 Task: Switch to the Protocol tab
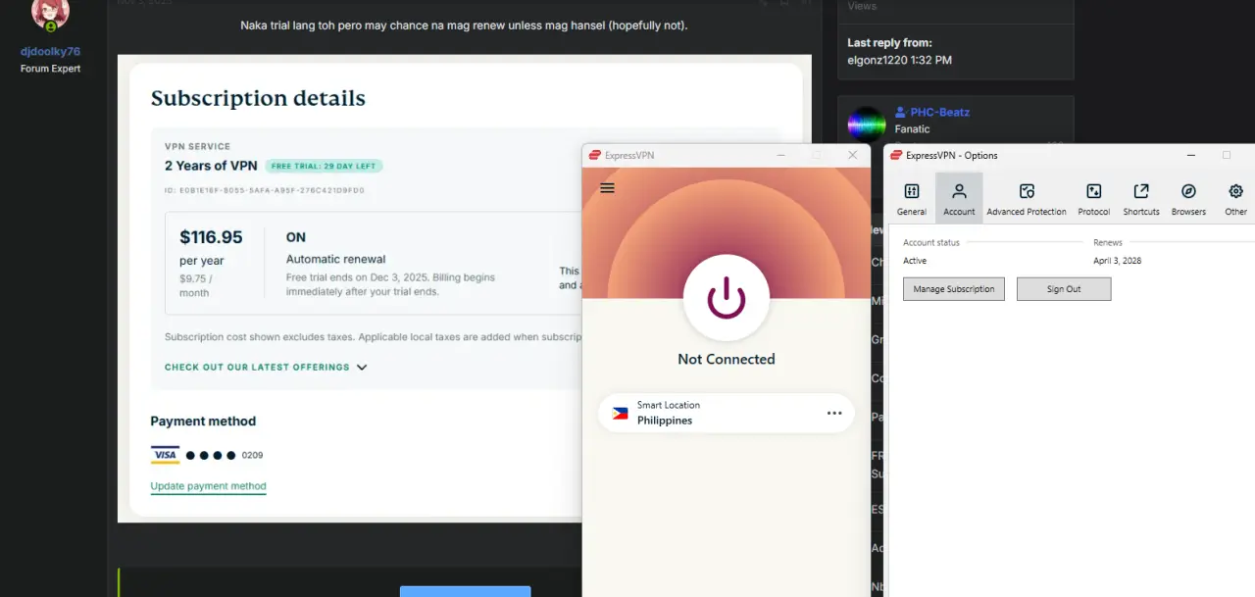click(1094, 199)
